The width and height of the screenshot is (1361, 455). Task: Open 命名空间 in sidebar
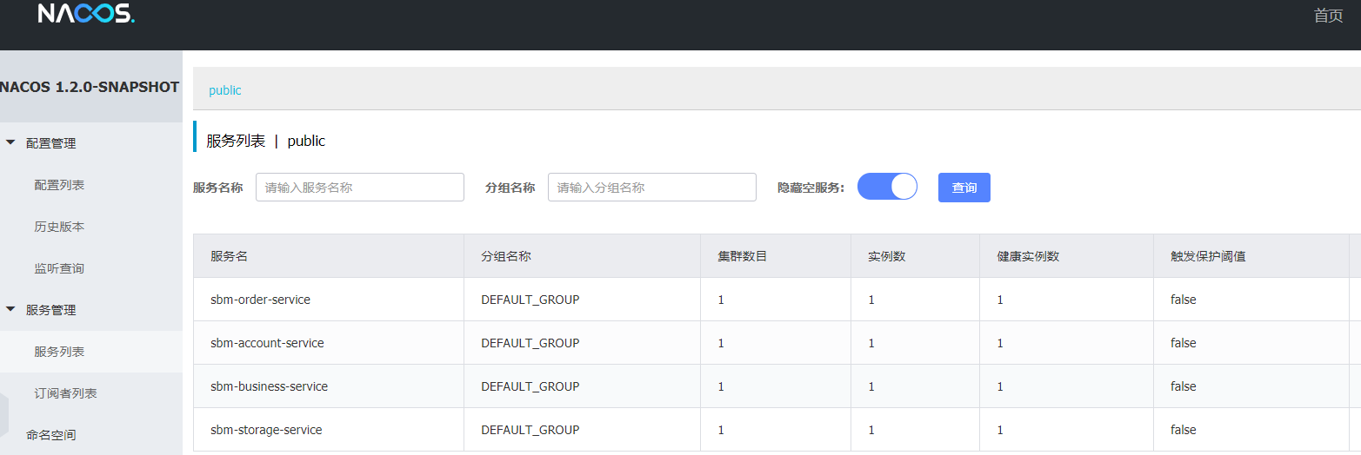tap(50, 435)
